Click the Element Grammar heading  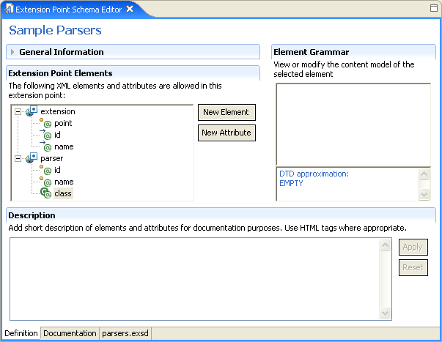(x=312, y=52)
